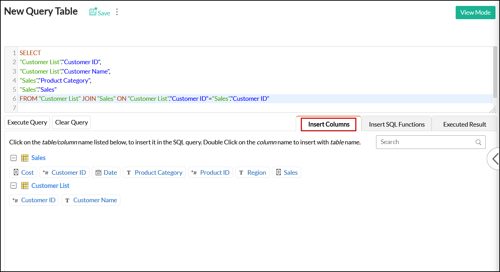Insert the Customer Name column into the query

tap(95, 200)
